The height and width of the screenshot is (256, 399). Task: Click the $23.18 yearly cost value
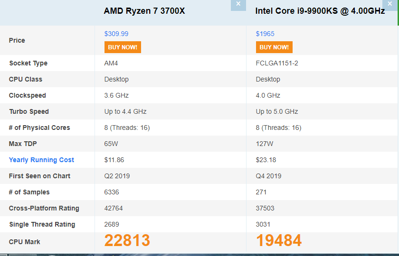click(266, 160)
